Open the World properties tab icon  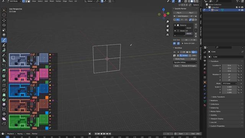pos(205,72)
